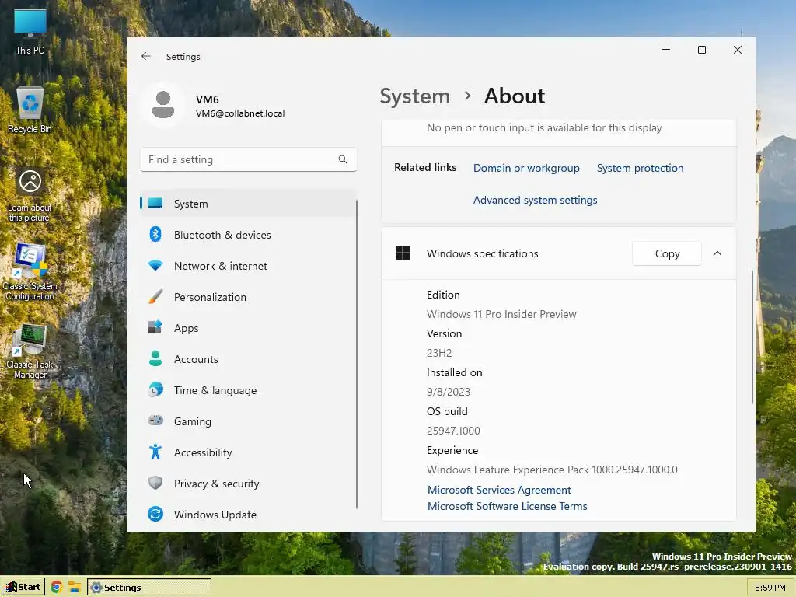Click the Personalization paintbrush icon
Screen dimensions: 796x597
coord(155,296)
